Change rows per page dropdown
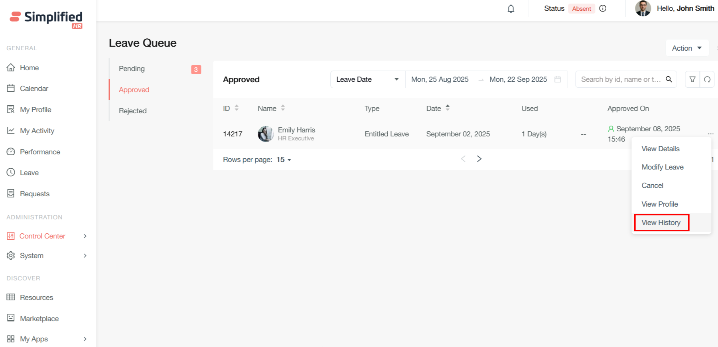Image resolution: width=718 pixels, height=347 pixels. coord(284,160)
